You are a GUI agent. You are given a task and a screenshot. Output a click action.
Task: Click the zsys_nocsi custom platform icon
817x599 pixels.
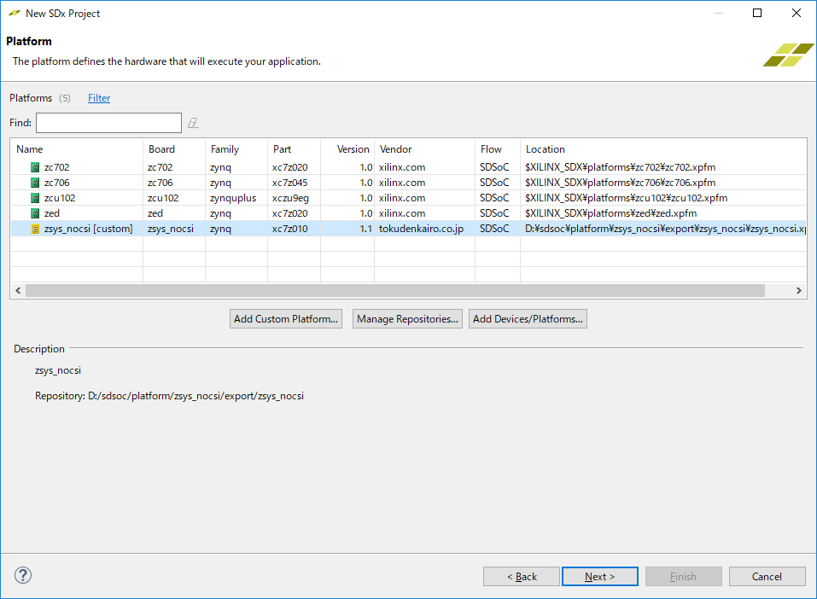[35, 229]
